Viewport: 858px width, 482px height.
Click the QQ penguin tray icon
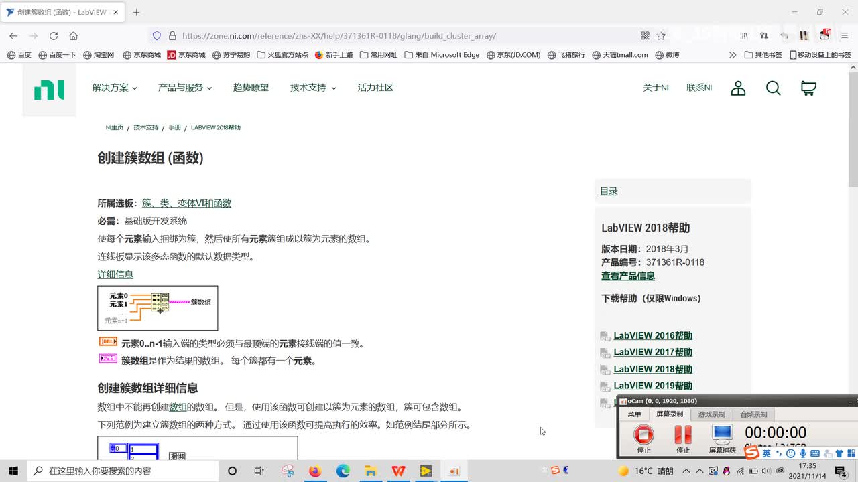(728, 471)
